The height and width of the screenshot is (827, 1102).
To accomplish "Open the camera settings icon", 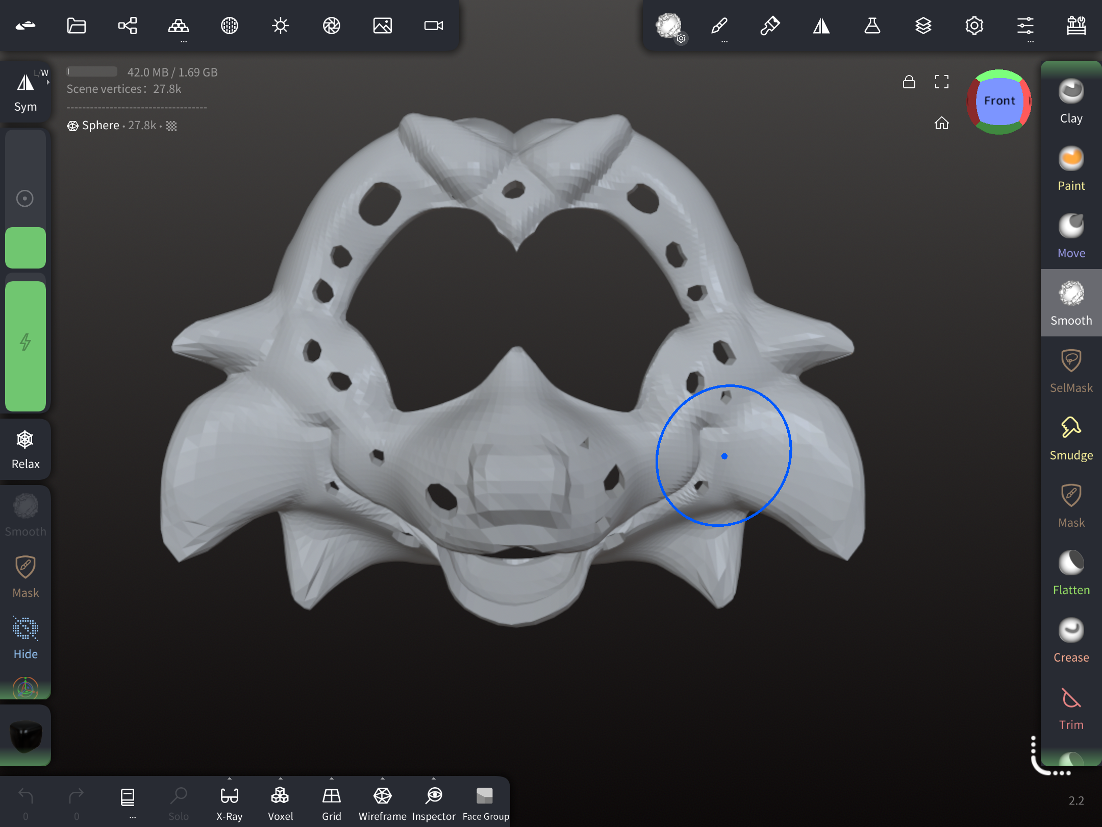I will click(x=434, y=26).
